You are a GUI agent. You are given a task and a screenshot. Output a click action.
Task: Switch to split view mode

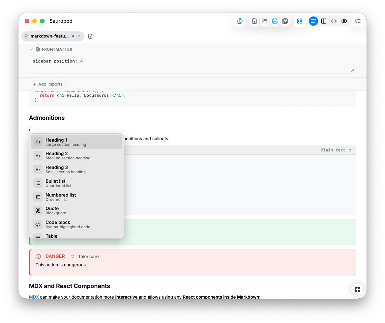click(324, 21)
